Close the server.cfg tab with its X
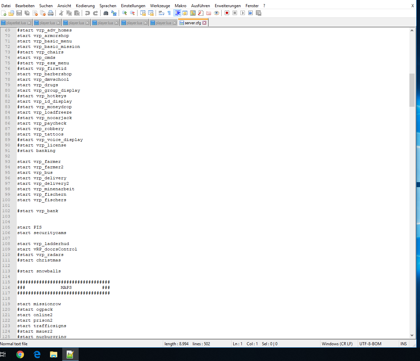420x361 pixels. coord(205,23)
